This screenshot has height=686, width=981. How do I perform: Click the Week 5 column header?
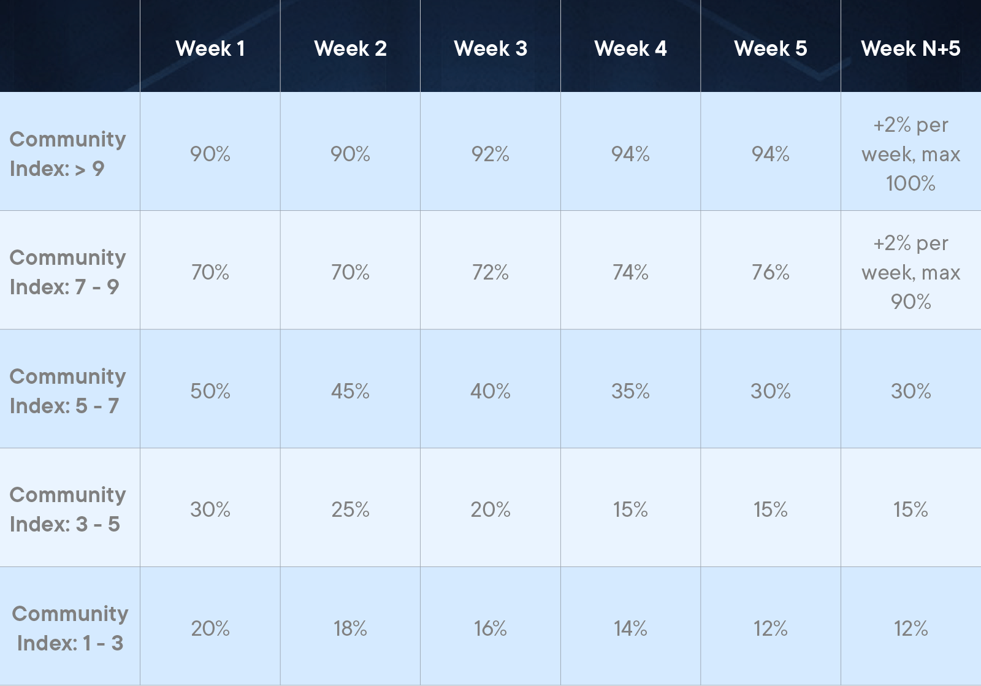[771, 48]
